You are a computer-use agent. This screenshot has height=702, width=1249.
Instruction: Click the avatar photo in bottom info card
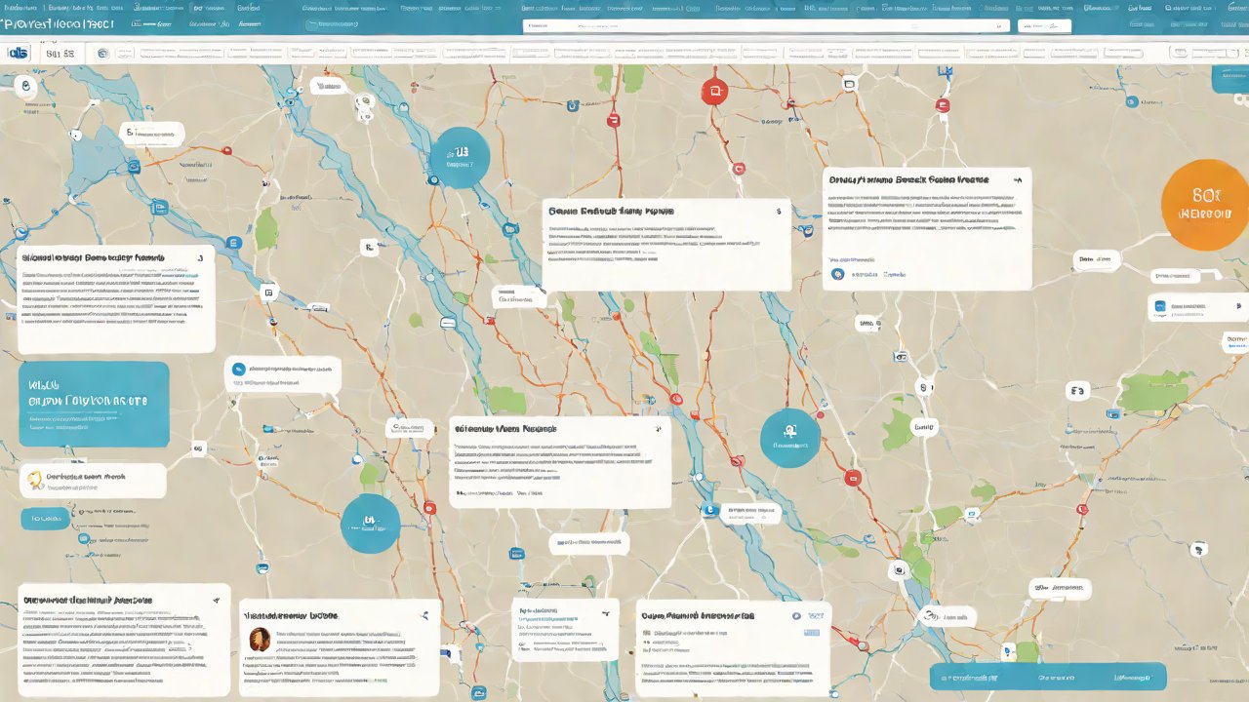(260, 639)
